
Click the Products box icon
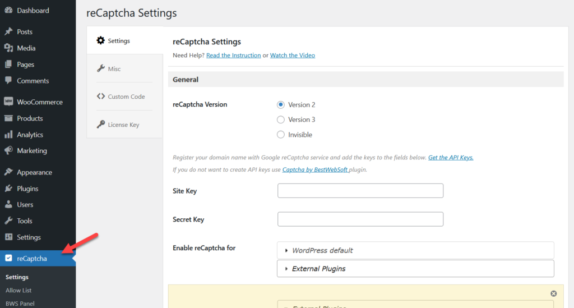click(x=8, y=118)
